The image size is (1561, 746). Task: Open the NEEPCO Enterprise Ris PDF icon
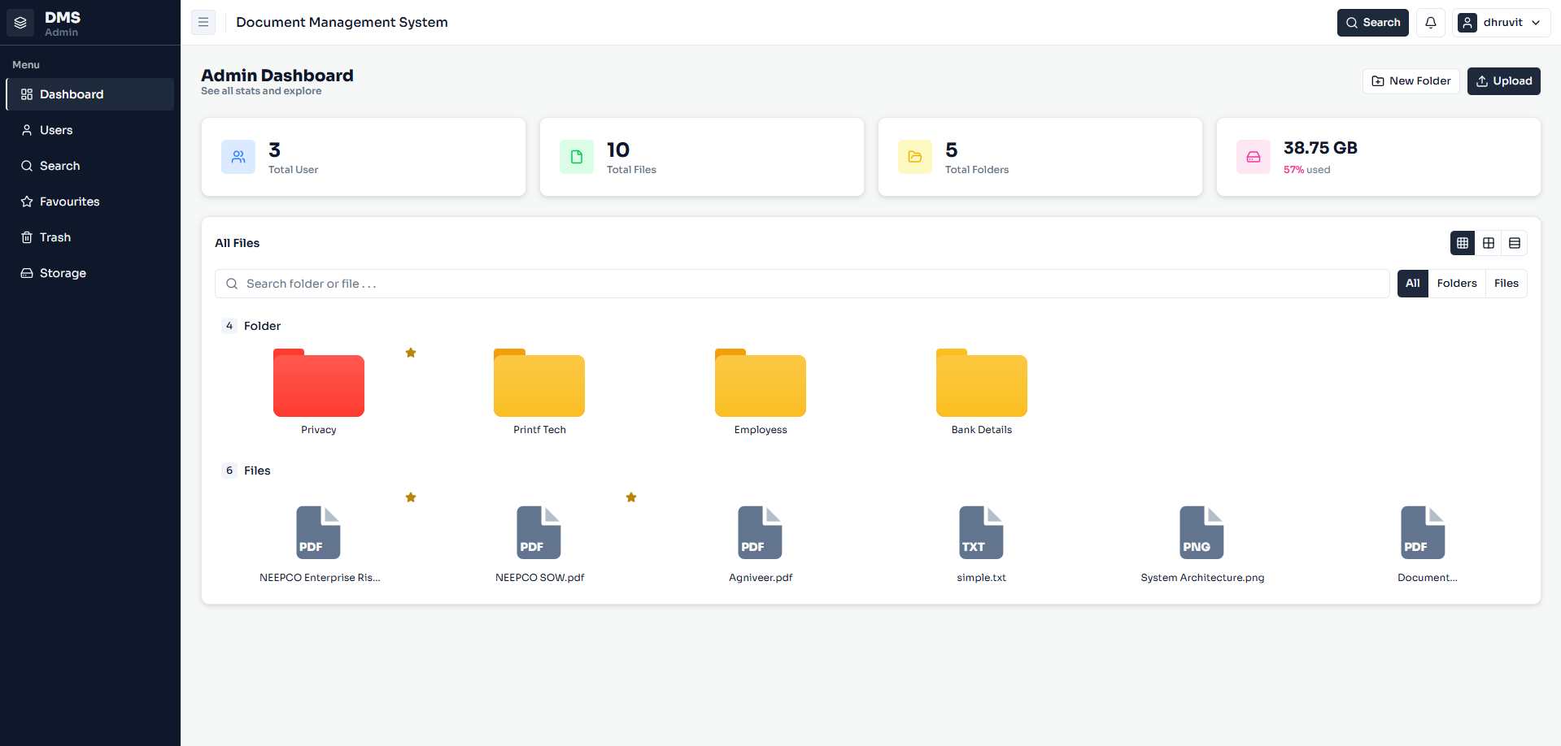click(318, 532)
